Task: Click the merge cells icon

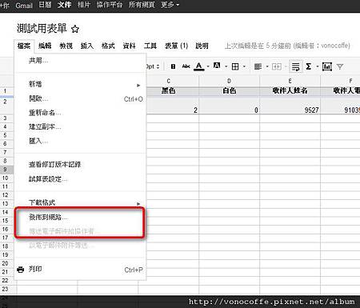Action: (277, 66)
